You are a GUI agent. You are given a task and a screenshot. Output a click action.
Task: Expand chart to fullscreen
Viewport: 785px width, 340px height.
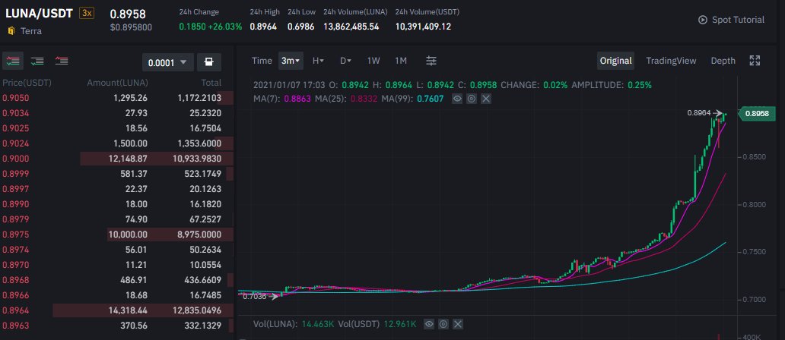pos(755,61)
